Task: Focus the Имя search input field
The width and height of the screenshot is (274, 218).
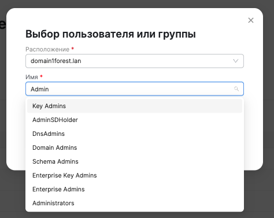Action: point(135,89)
